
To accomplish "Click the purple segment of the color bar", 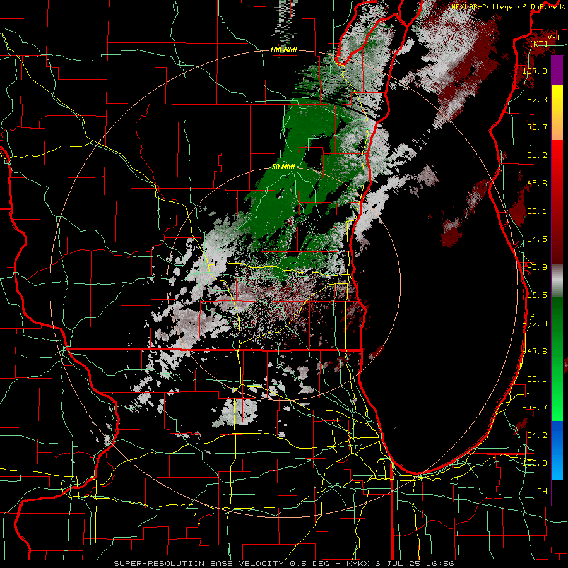I will click(557, 70).
